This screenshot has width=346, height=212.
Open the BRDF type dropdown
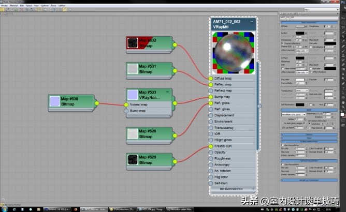tap(294, 114)
